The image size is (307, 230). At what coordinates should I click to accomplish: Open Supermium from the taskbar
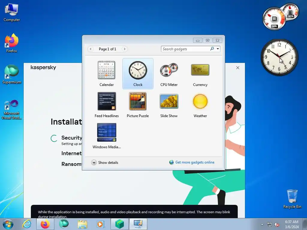(x=64, y=224)
